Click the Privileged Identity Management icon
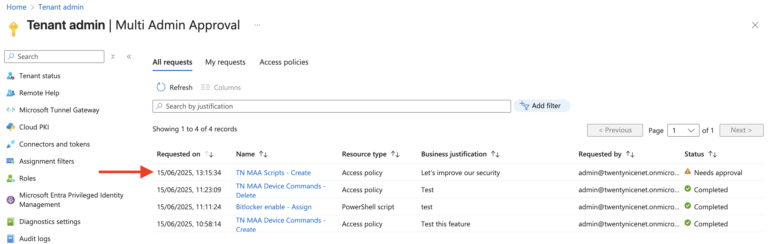 click(x=10, y=200)
